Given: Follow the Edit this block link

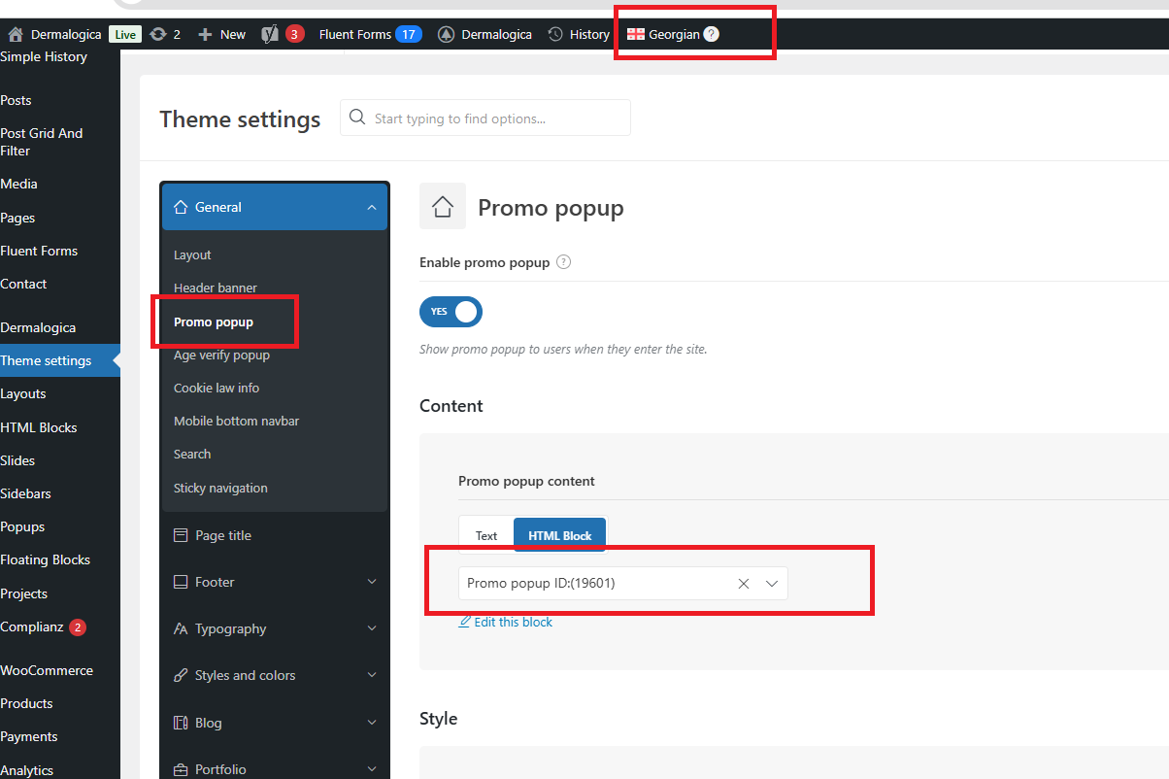Looking at the screenshot, I should click(x=513, y=622).
